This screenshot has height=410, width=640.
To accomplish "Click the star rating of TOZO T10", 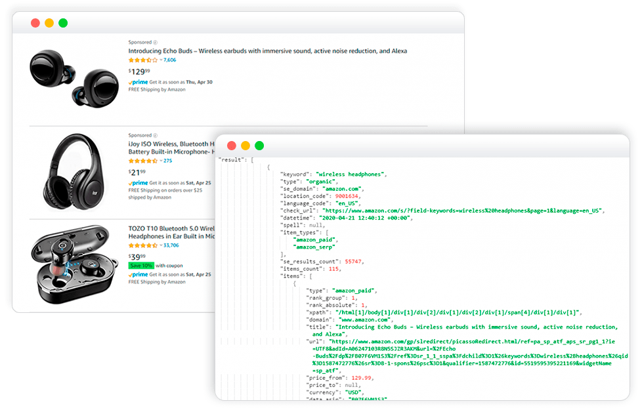I will 143,245.
